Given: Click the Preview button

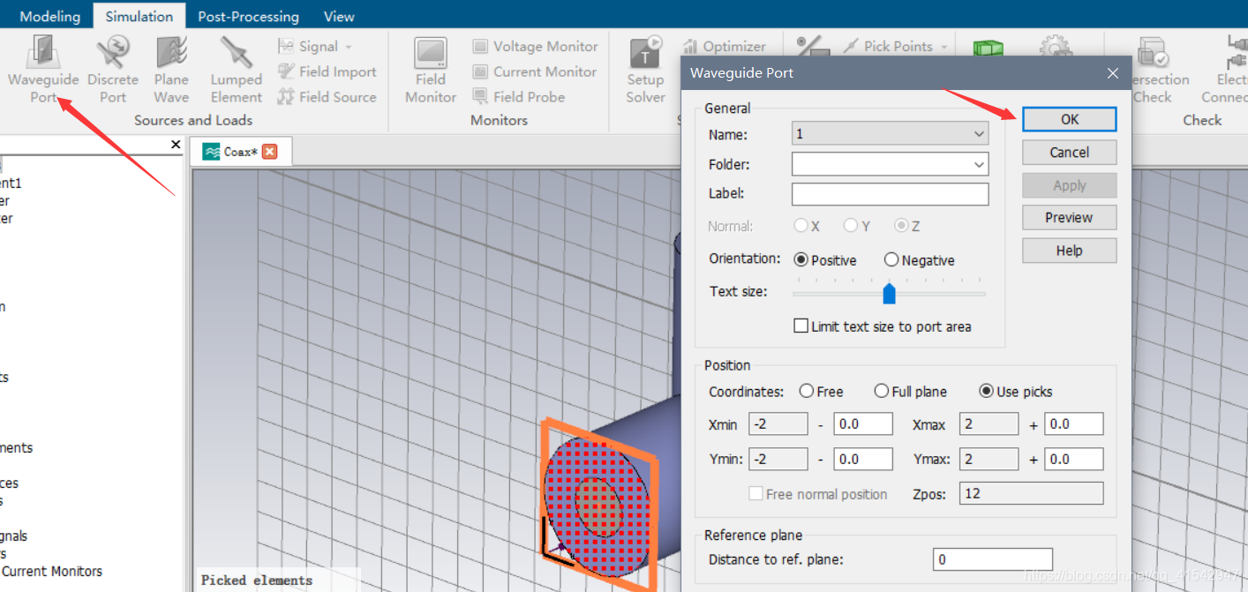Looking at the screenshot, I should pyautogui.click(x=1069, y=218).
